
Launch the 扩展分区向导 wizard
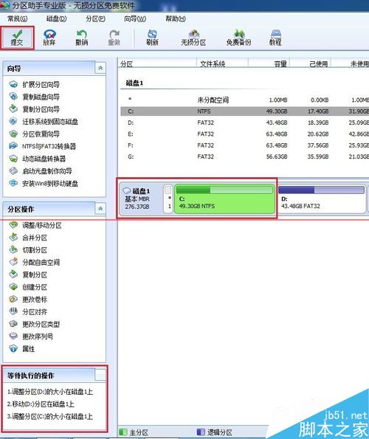[x=34, y=84]
